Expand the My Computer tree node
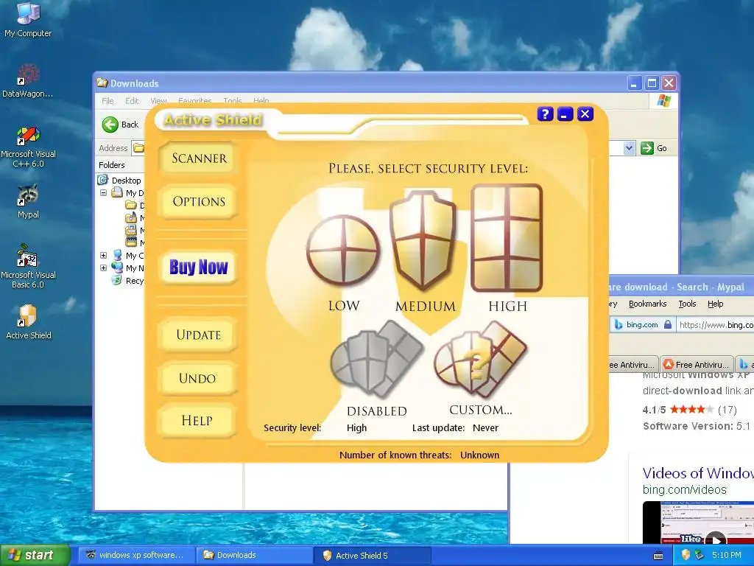754x566 pixels. click(x=103, y=255)
